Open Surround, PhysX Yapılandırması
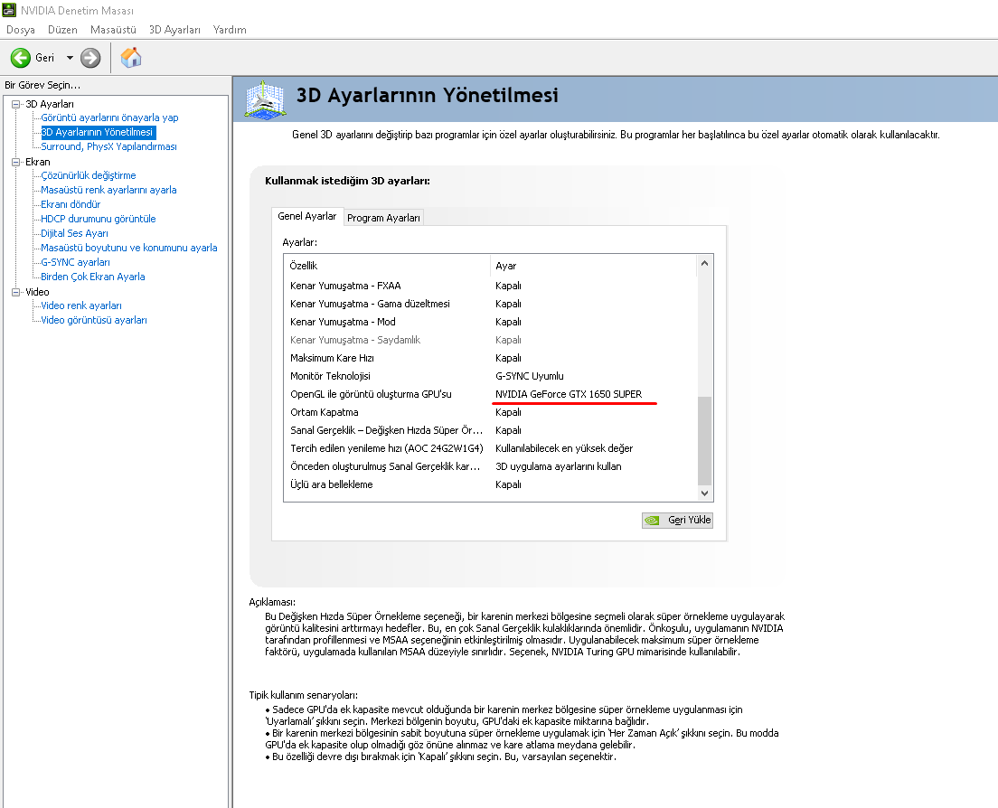The width and height of the screenshot is (998, 808). pyautogui.click(x=108, y=146)
